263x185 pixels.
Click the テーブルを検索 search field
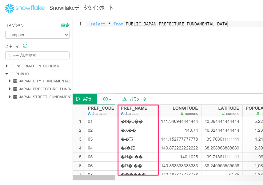38,55
